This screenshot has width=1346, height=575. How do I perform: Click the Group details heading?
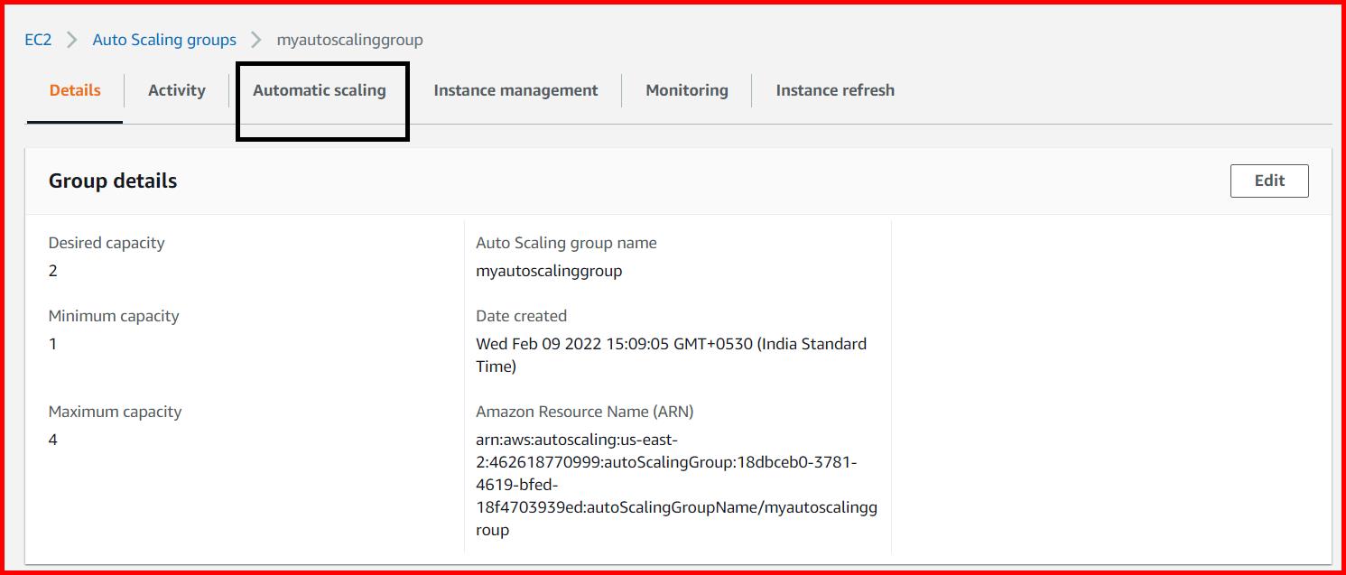point(112,181)
